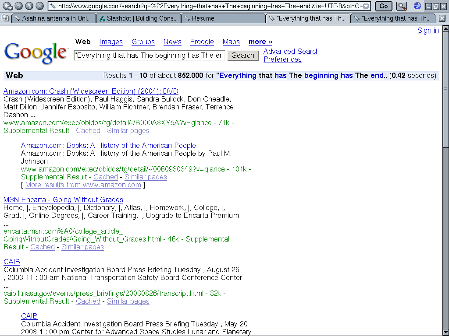Click the Forward navigation arrow
Viewport: 449px width, 336px height.
pyautogui.click(x=18, y=6)
